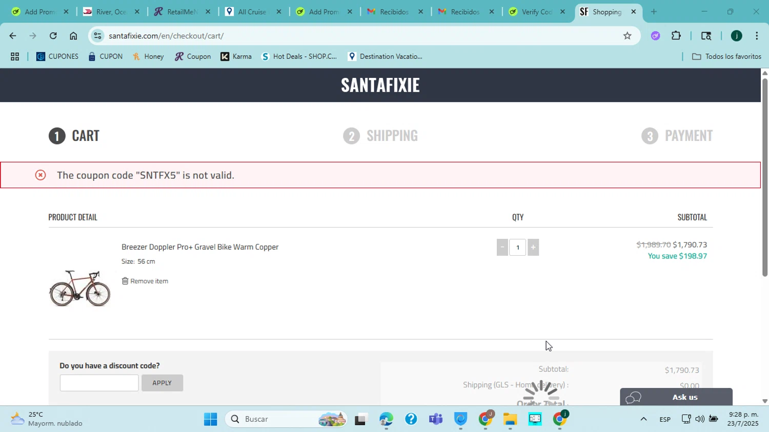This screenshot has height=432, width=769.
Task: Open the Hot Deals - SHOP.C... bookmark
Action: tap(299, 57)
